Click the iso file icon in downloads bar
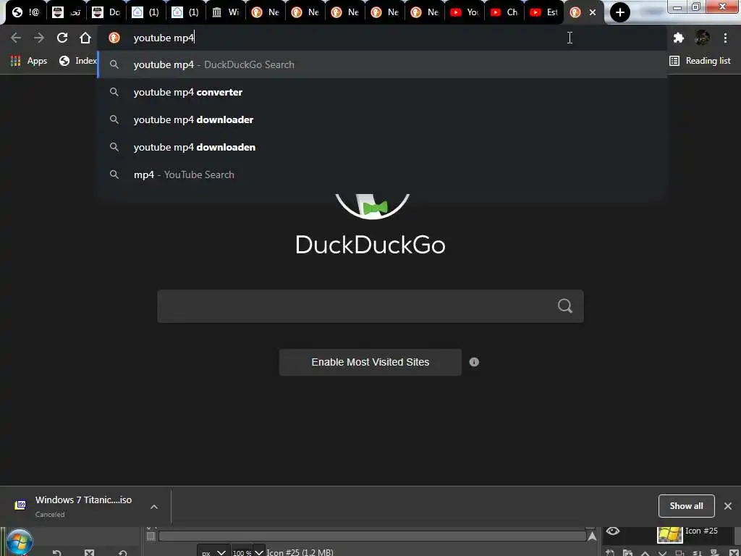 (x=20, y=505)
